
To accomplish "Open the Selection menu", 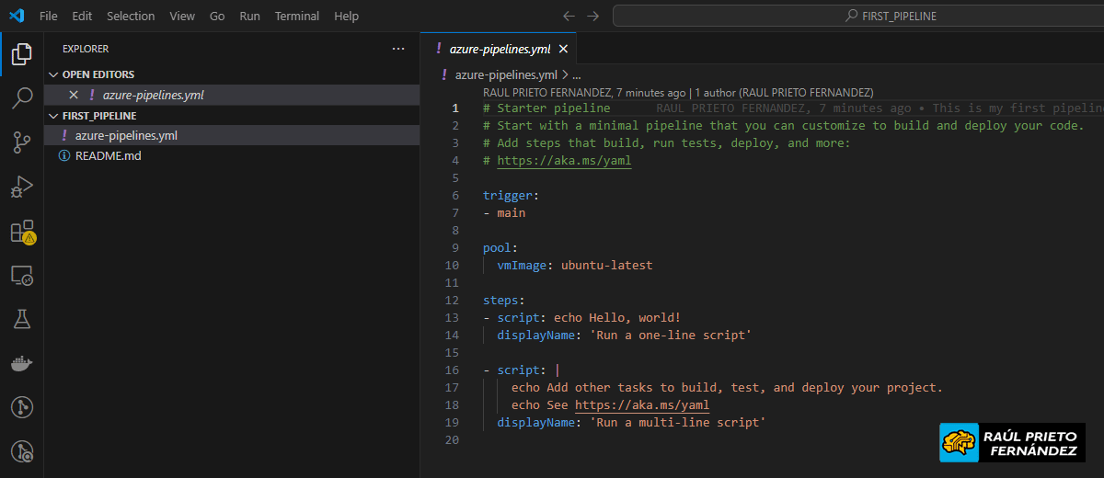I will tap(131, 17).
